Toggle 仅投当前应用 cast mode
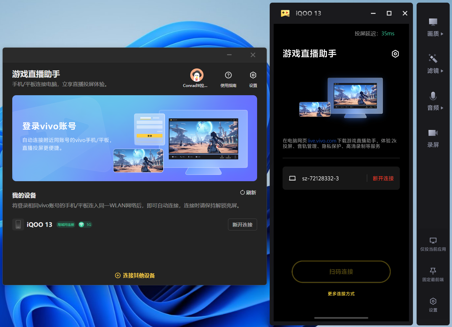This screenshot has width=452, height=327. [433, 244]
